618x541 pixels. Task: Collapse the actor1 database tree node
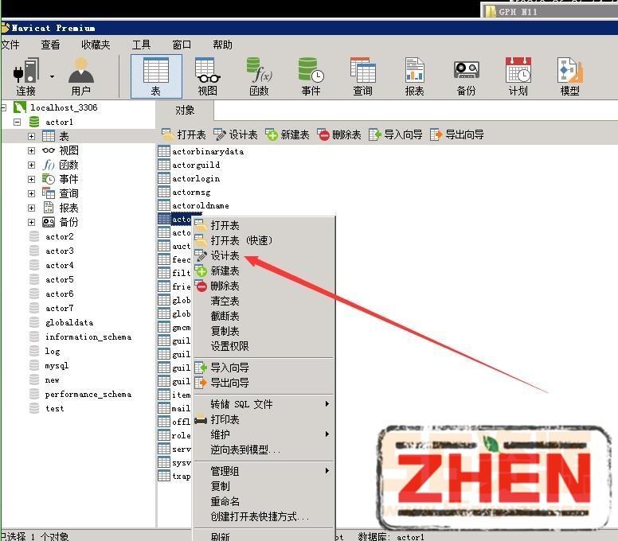pos(18,123)
